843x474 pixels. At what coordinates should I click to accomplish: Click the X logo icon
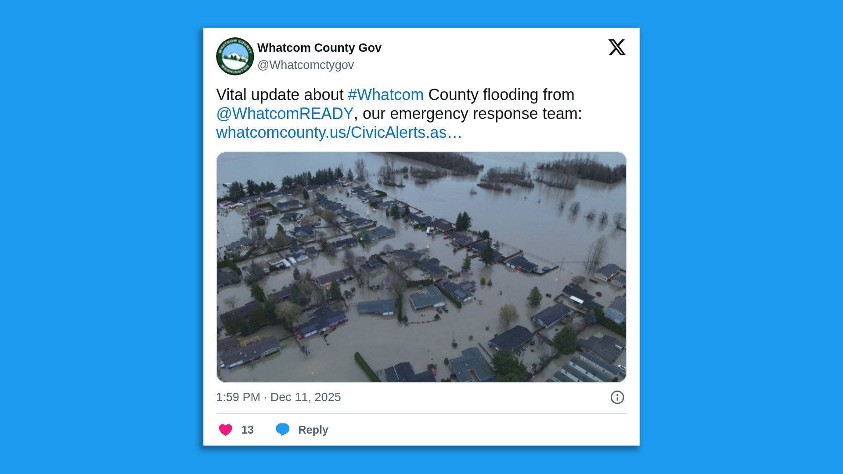point(617,47)
